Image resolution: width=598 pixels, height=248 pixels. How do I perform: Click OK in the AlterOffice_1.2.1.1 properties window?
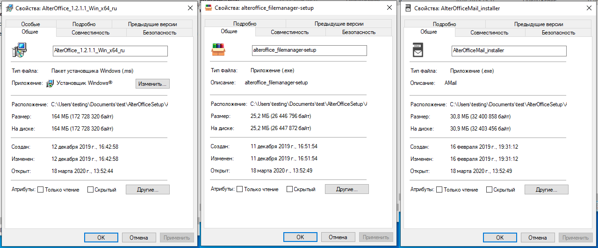pos(101,237)
